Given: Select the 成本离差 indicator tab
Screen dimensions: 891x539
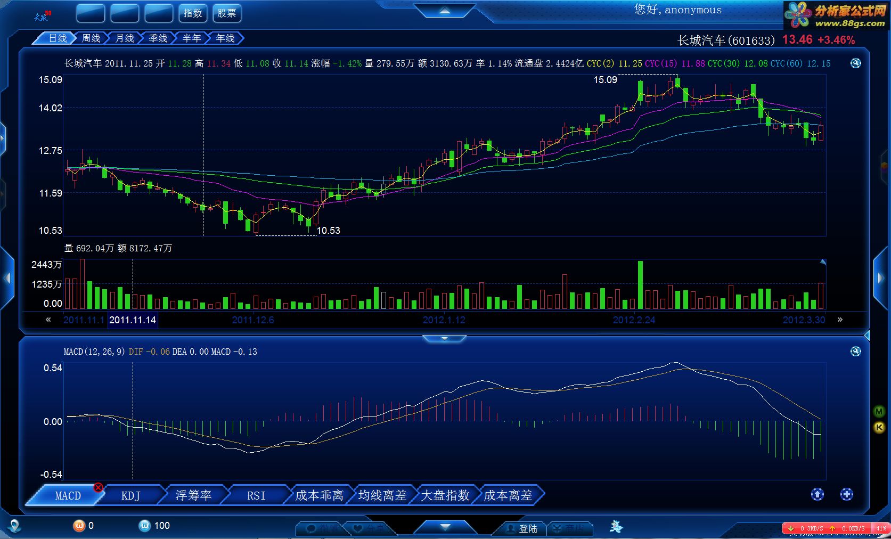Looking at the screenshot, I should (508, 495).
